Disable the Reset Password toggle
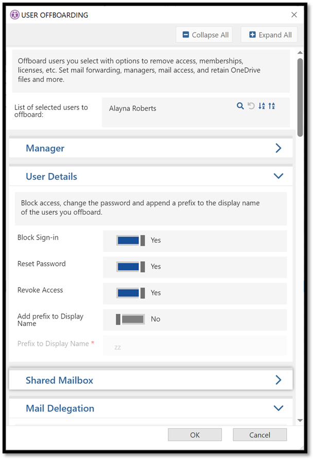Image resolution: width=314 pixels, height=460 pixels. point(131,267)
